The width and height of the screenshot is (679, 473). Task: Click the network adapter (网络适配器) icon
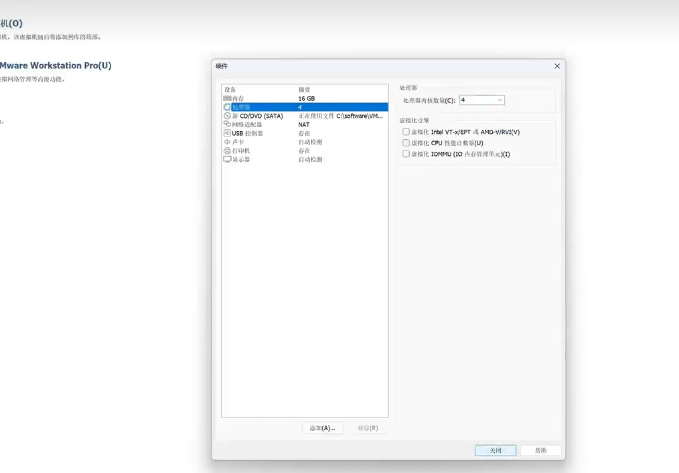(x=227, y=124)
